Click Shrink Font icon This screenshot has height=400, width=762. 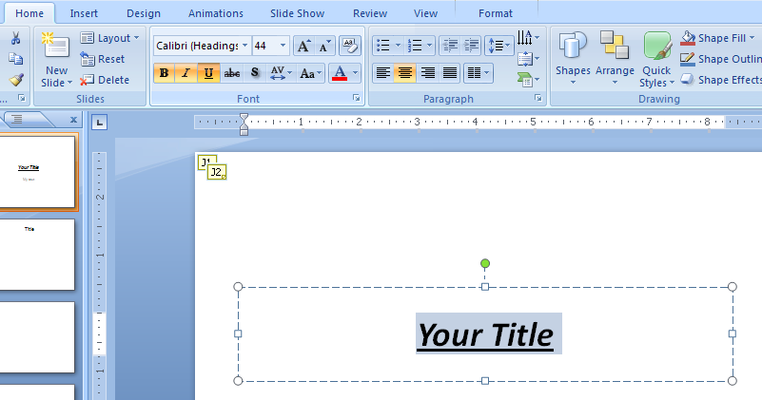(x=324, y=46)
